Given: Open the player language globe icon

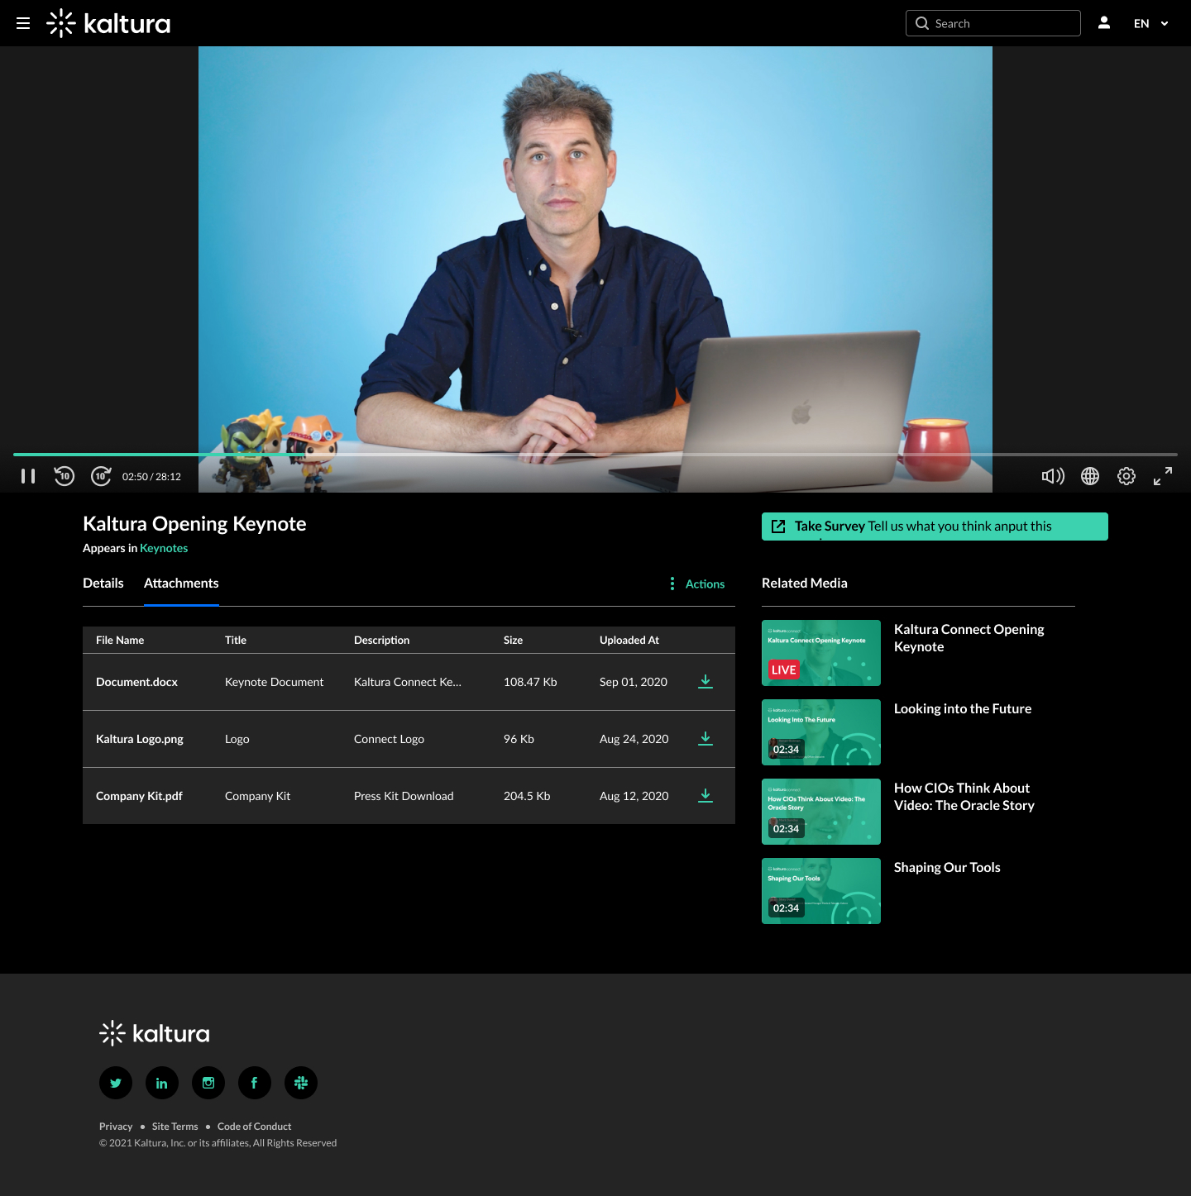Looking at the screenshot, I should point(1090,476).
